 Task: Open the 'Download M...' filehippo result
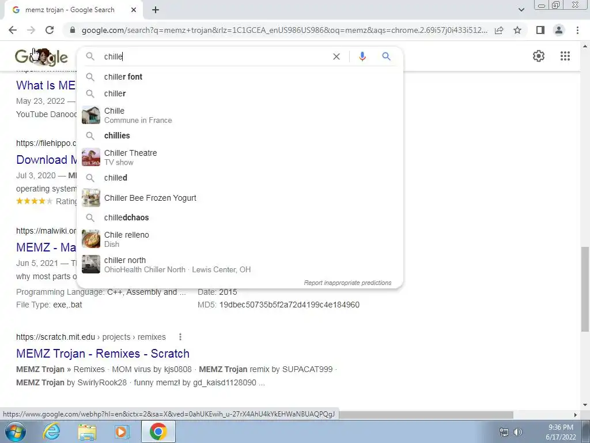46,160
